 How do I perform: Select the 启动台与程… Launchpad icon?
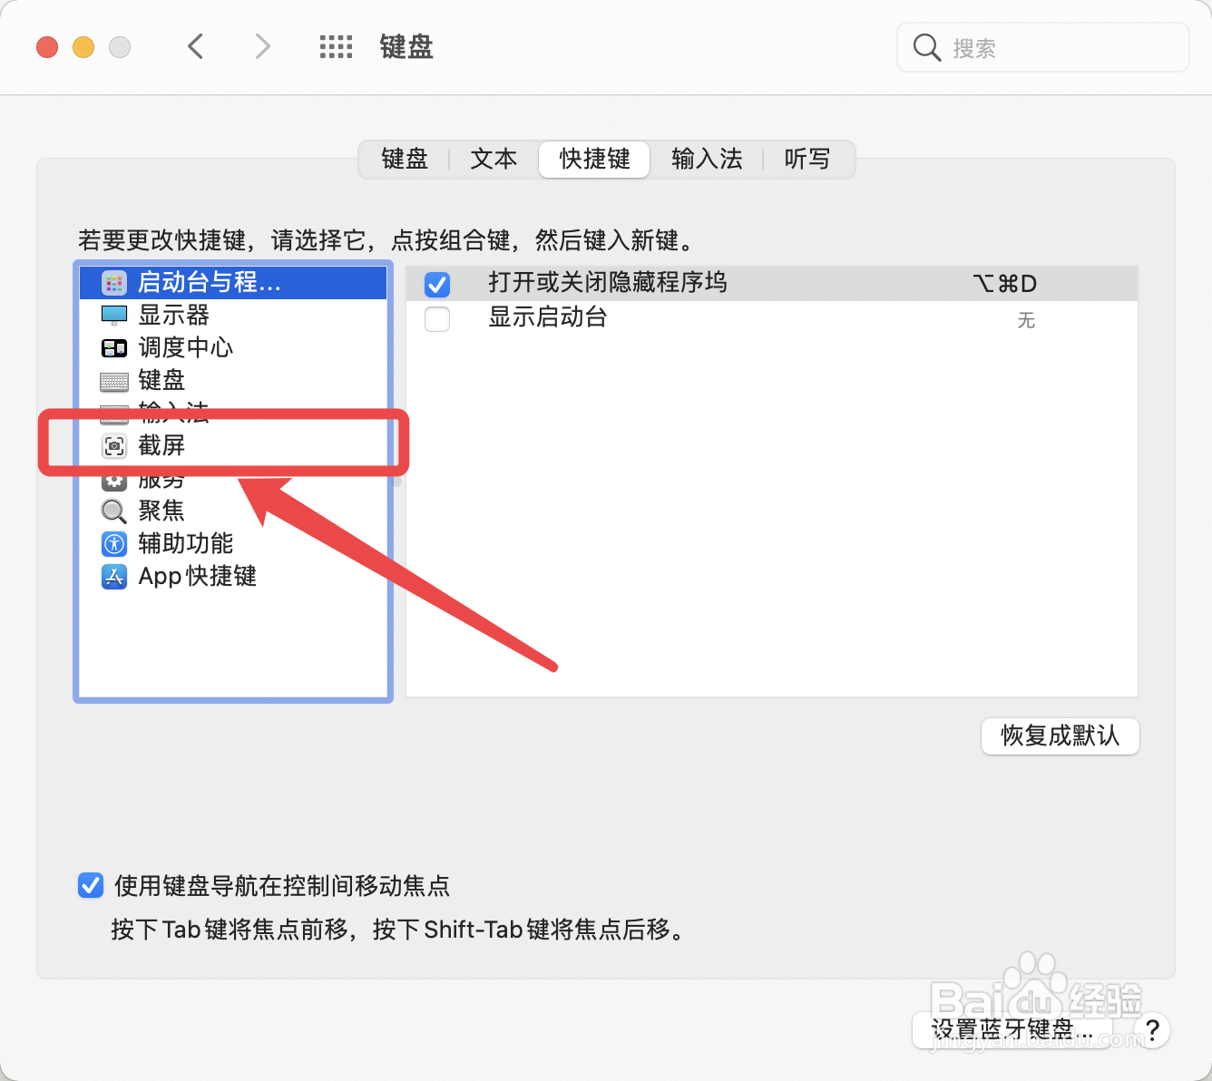click(x=114, y=283)
